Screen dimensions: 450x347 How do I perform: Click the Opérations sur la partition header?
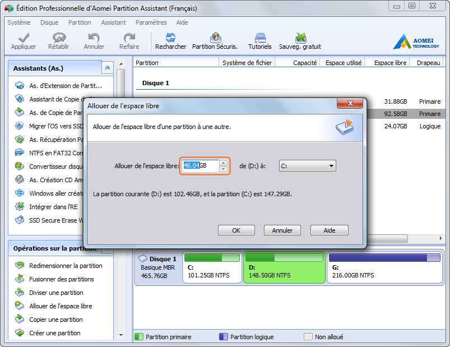(x=54, y=248)
